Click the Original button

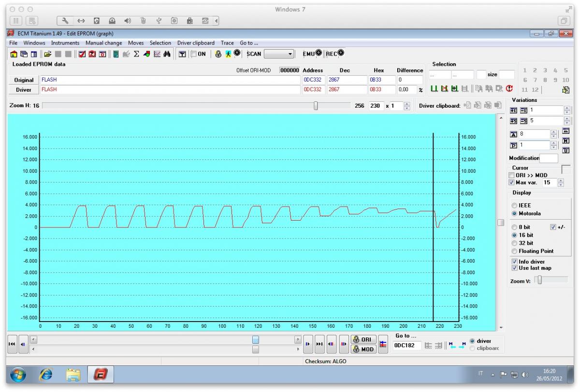pos(24,80)
